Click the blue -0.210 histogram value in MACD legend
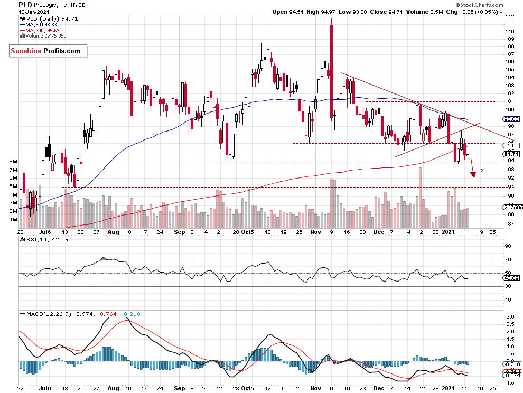523x393 pixels. (130, 314)
